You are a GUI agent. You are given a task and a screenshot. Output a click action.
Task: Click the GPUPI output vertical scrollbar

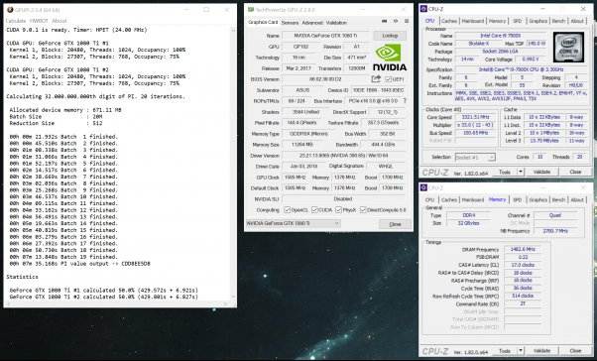coord(233,164)
